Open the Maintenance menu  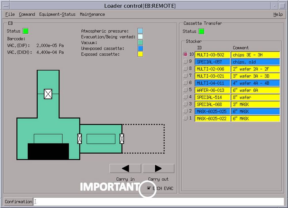point(92,14)
